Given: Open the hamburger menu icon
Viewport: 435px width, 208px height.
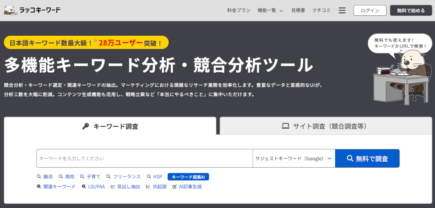Looking at the screenshot, I should tap(342, 11).
